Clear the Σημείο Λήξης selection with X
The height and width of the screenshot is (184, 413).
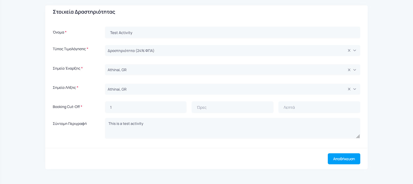pyautogui.click(x=349, y=89)
